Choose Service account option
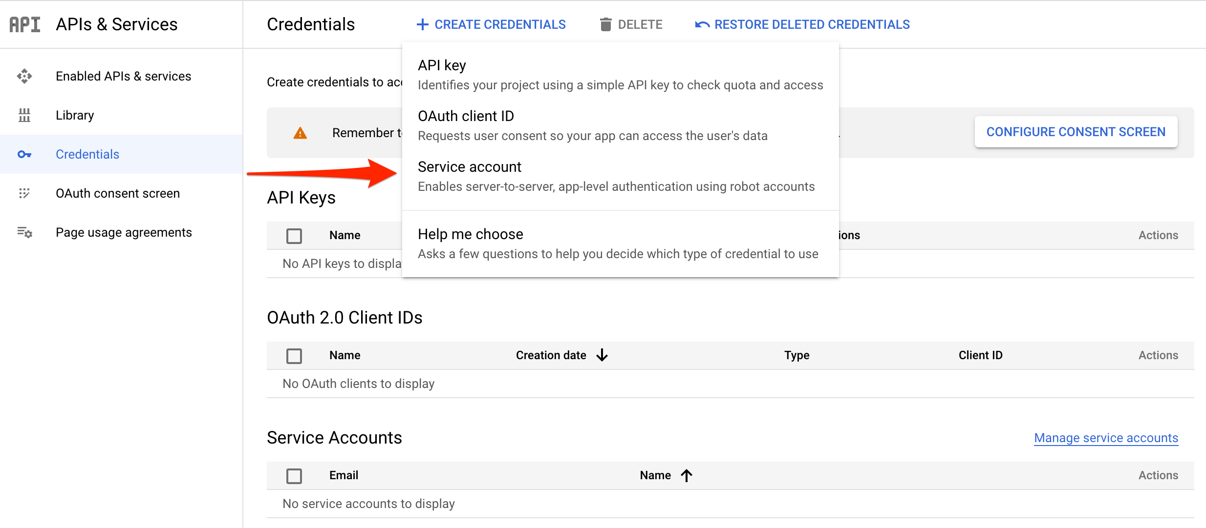1206x528 pixels. click(x=620, y=176)
